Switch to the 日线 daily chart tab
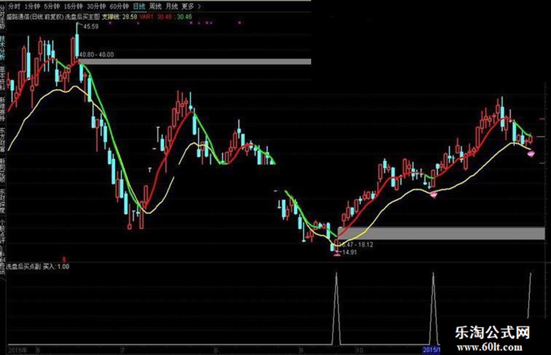This screenshot has width=551, height=355. pos(139,6)
